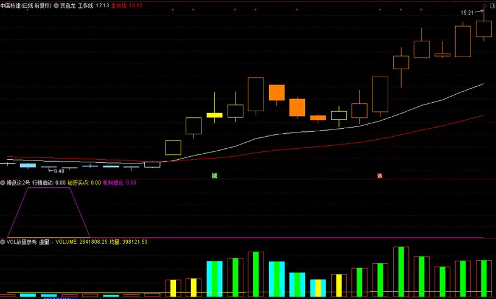Click the VOLUME: 2641808.25 value
Screen dimensions: 496x299
pyautogui.click(x=82, y=242)
